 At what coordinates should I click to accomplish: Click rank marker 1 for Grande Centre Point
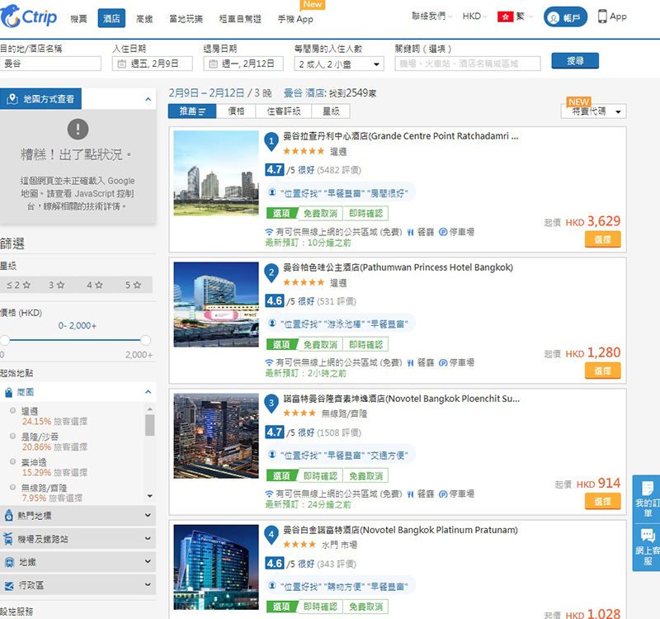271,142
